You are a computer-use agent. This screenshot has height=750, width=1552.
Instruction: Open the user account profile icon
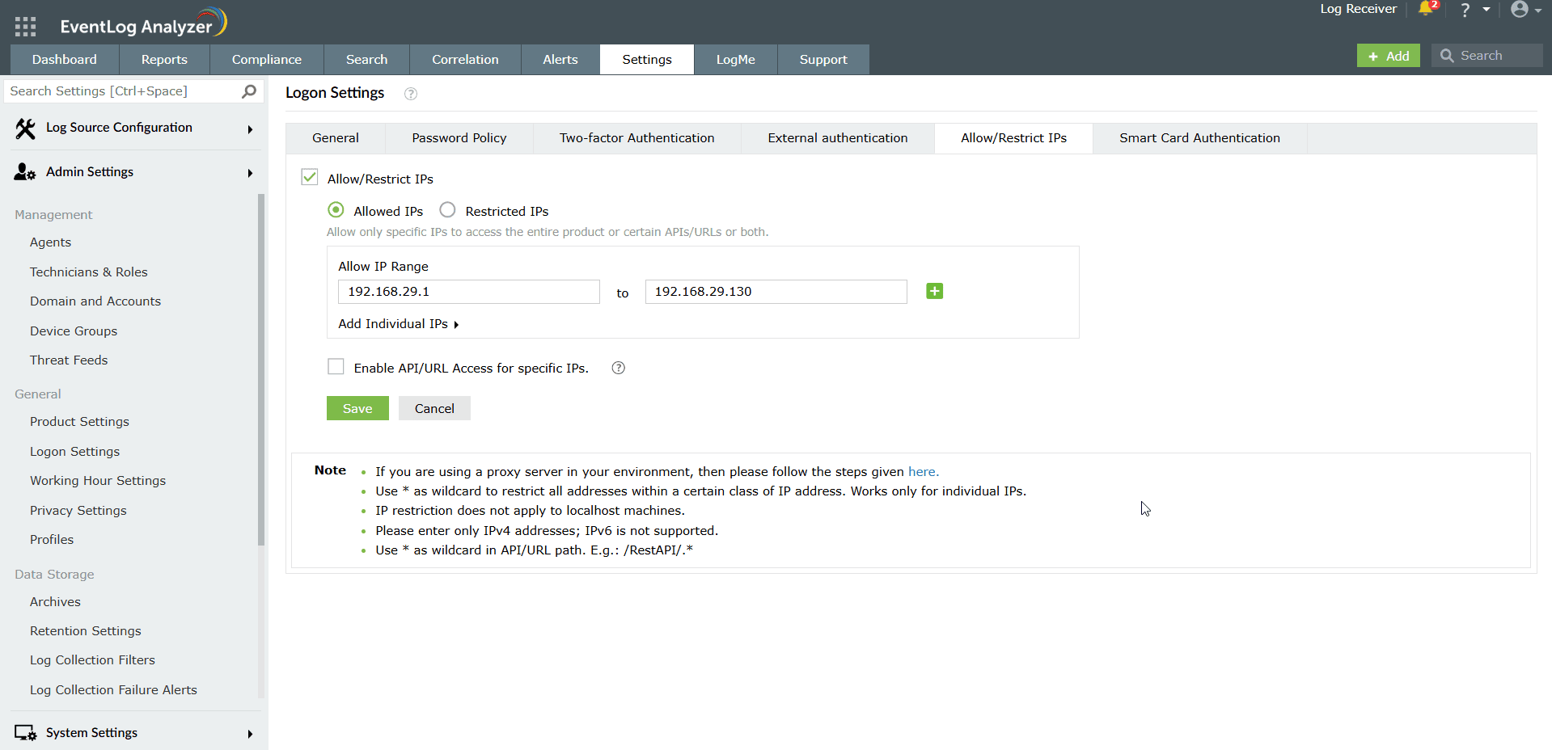click(1520, 10)
